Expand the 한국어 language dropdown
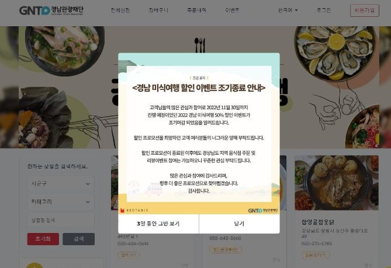Viewport: 391px width, 268px height. [288, 10]
